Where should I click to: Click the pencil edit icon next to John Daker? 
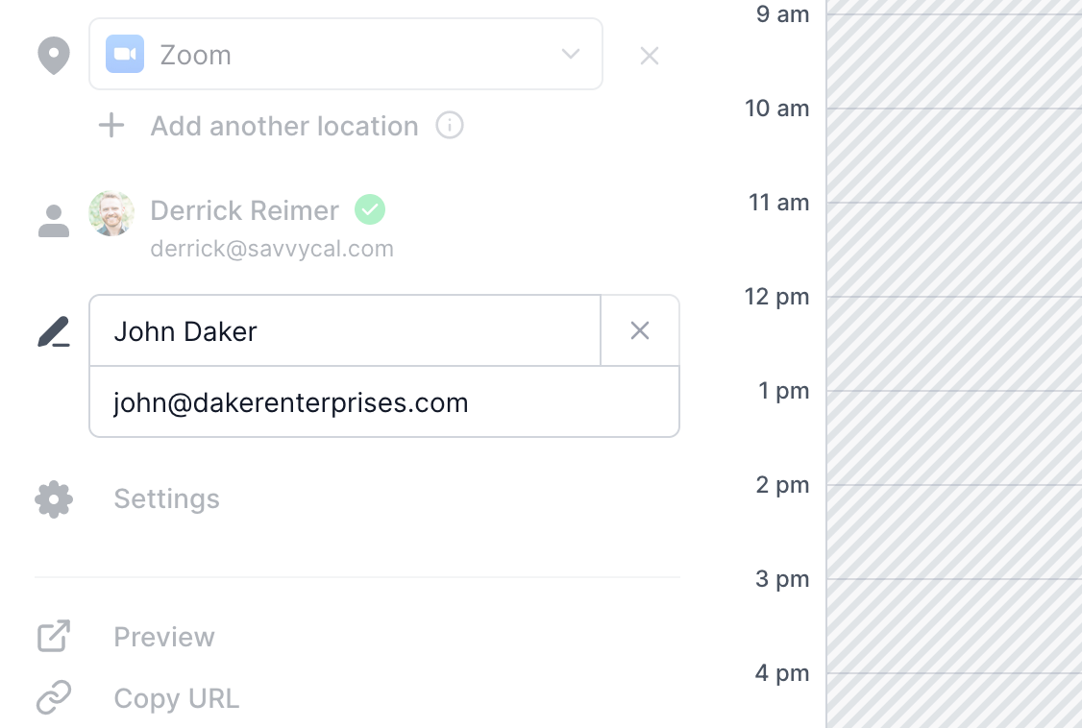pos(54,331)
